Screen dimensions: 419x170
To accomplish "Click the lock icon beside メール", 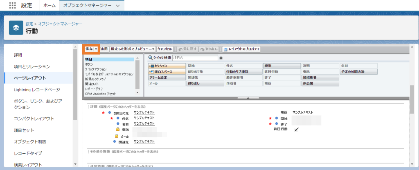I will tap(117, 136).
